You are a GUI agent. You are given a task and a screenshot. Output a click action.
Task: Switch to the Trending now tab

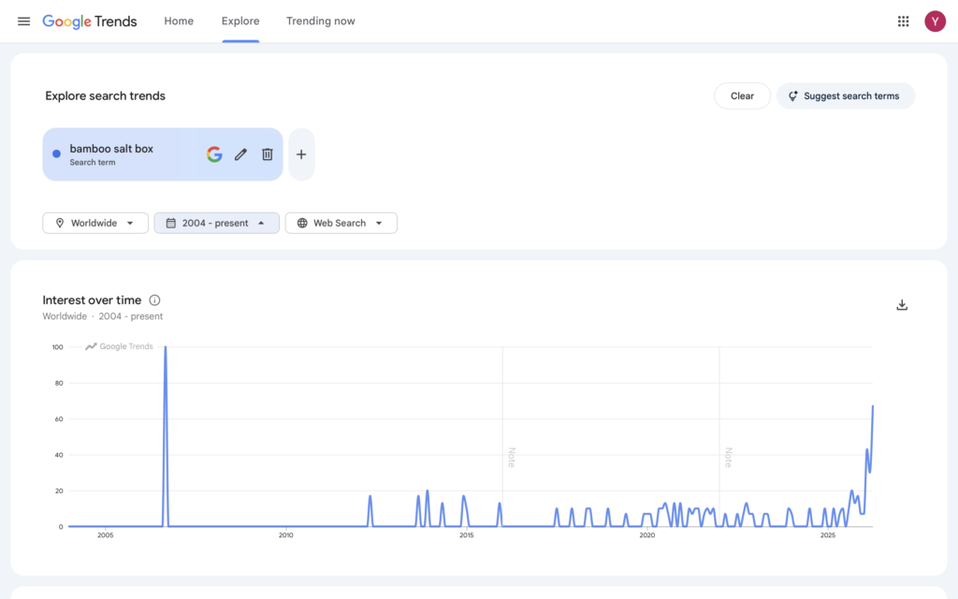(x=320, y=22)
